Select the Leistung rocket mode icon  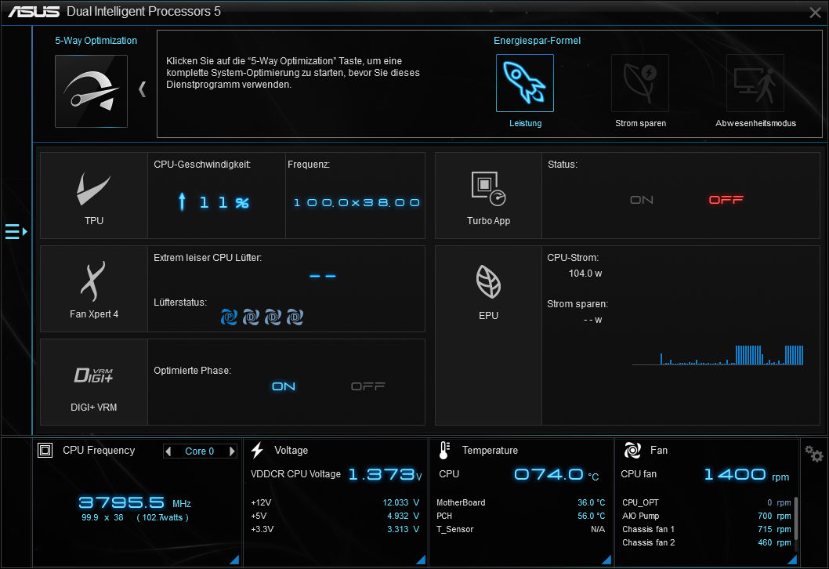(524, 83)
